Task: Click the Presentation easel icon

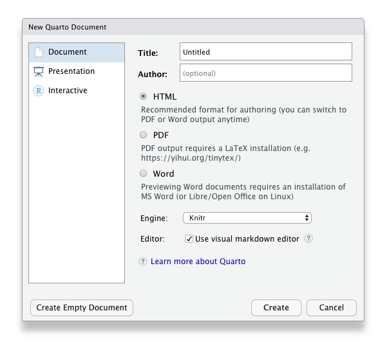Action: click(39, 71)
